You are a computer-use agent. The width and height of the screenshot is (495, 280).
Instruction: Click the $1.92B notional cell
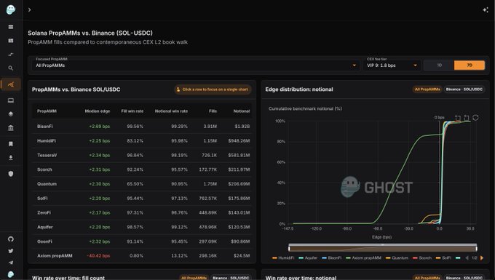pyautogui.click(x=242, y=126)
